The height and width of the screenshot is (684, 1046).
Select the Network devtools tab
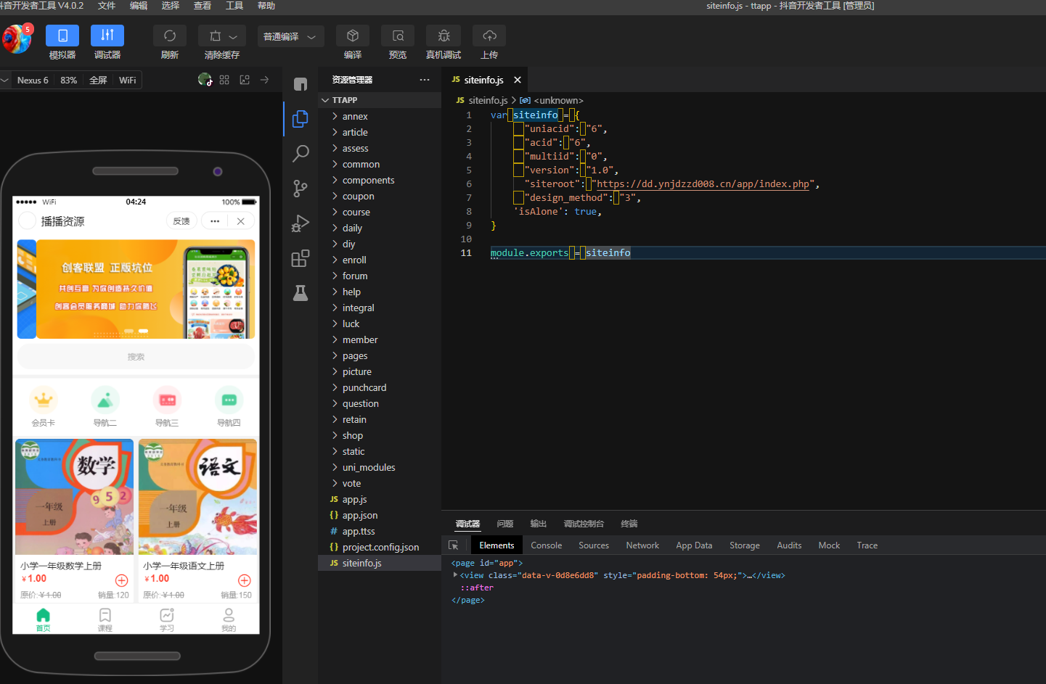[642, 545]
